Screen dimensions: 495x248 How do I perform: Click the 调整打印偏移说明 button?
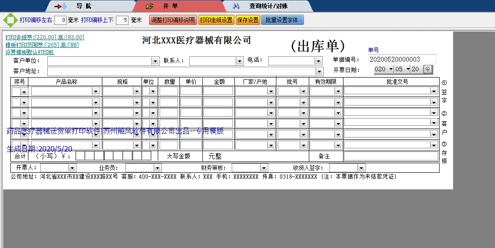pos(173,20)
